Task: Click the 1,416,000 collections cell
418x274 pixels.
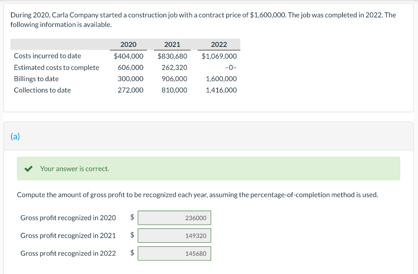Action: click(221, 90)
